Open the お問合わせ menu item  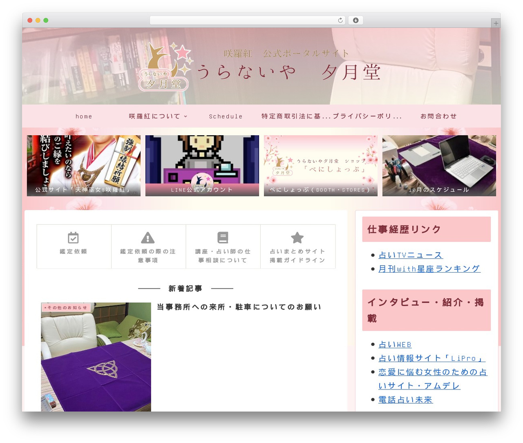[438, 116]
